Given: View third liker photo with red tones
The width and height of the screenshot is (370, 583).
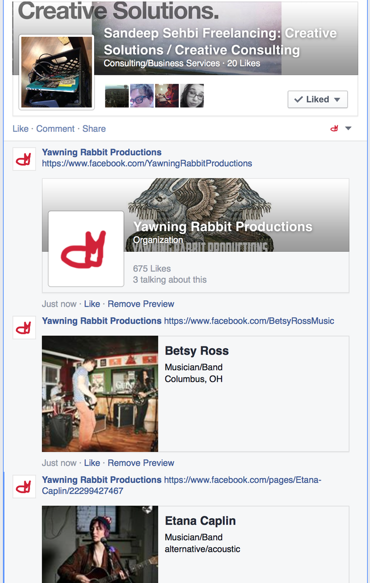Looking at the screenshot, I should click(167, 96).
